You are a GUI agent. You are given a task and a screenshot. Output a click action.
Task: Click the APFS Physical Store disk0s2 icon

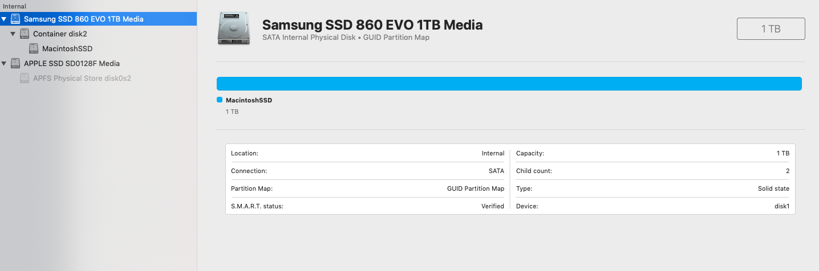[x=25, y=78]
